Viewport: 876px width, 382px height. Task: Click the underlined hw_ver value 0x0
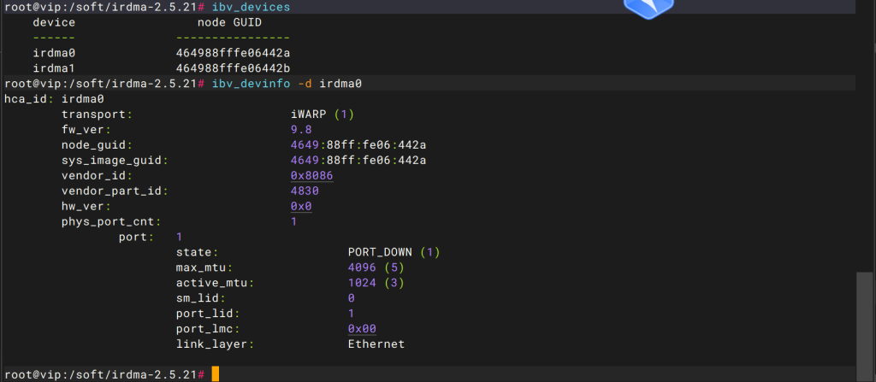click(301, 206)
